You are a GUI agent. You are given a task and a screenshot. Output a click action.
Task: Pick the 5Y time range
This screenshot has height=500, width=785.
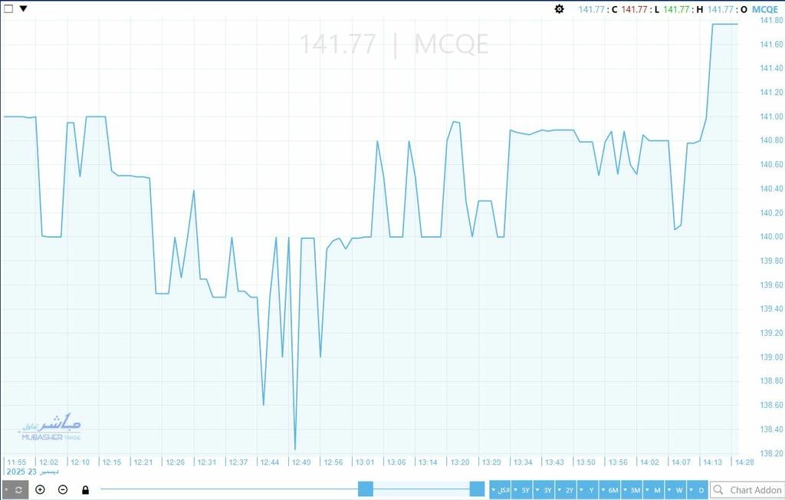[x=523, y=490]
